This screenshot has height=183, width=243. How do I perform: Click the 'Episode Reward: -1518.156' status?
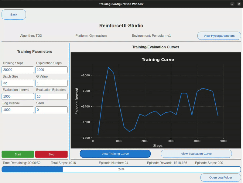pos(167,163)
